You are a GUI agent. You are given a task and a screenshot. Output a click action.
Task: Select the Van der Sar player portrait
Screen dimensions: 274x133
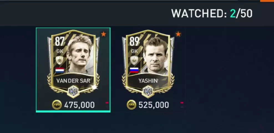pyautogui.click(x=80, y=55)
